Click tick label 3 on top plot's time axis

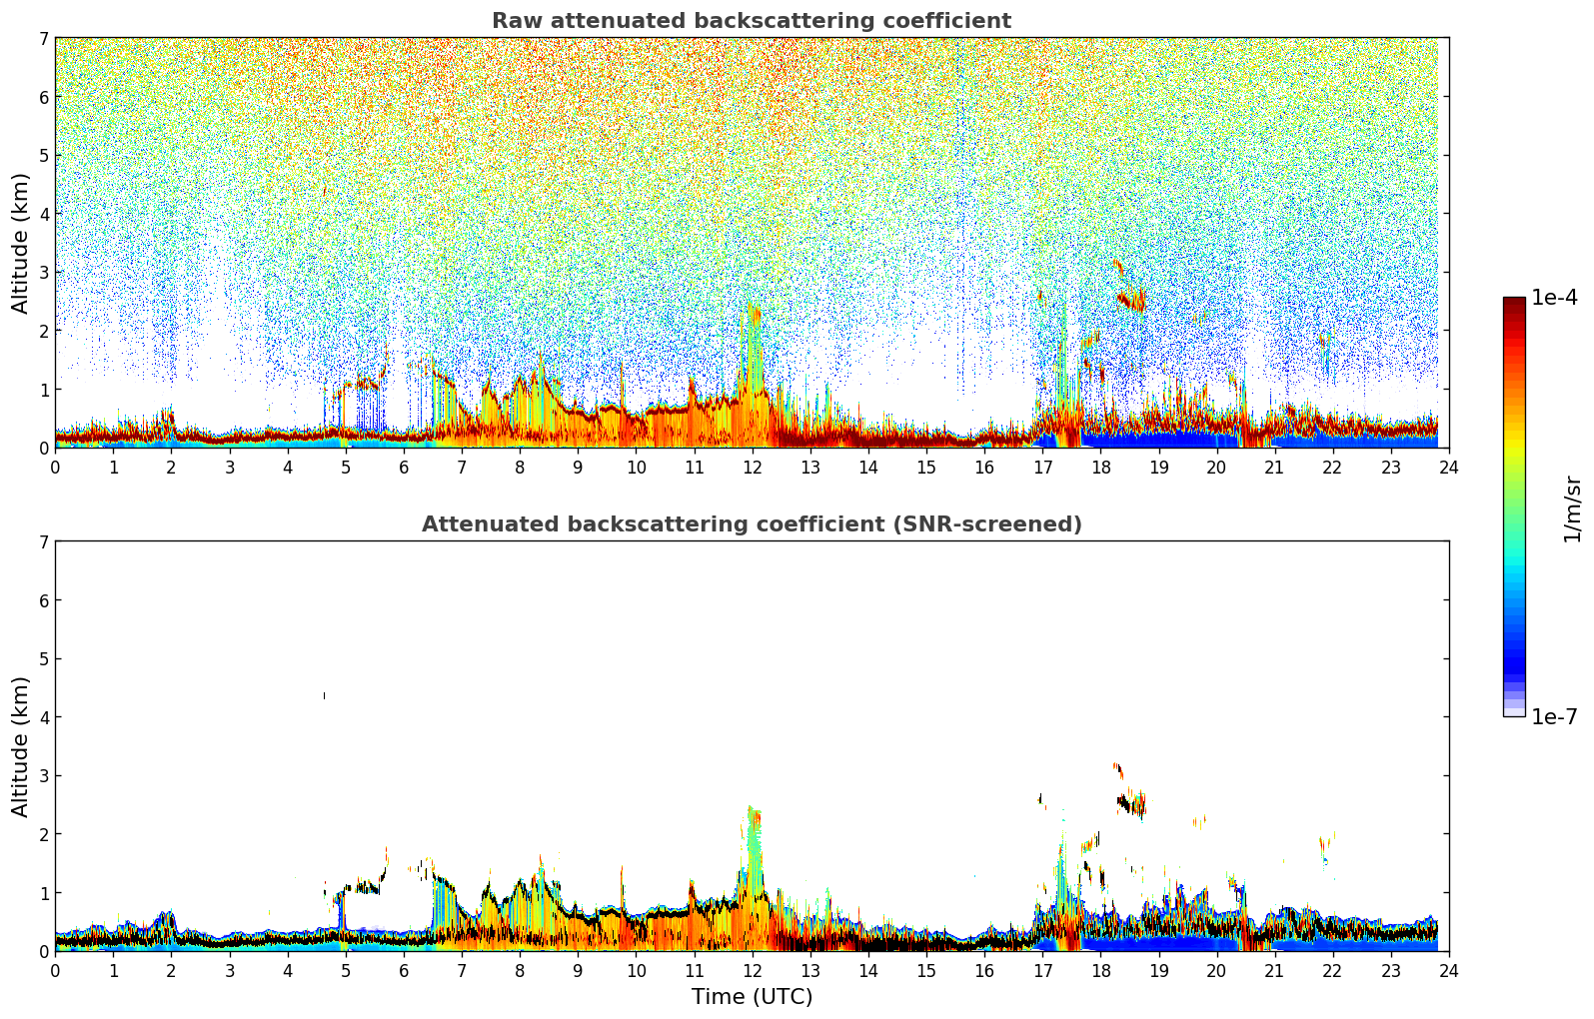coord(230,467)
